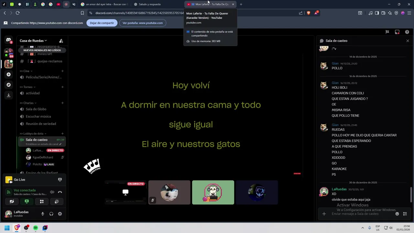
Task: Open the checklist flag icon in Discord top bar
Action: point(387,32)
